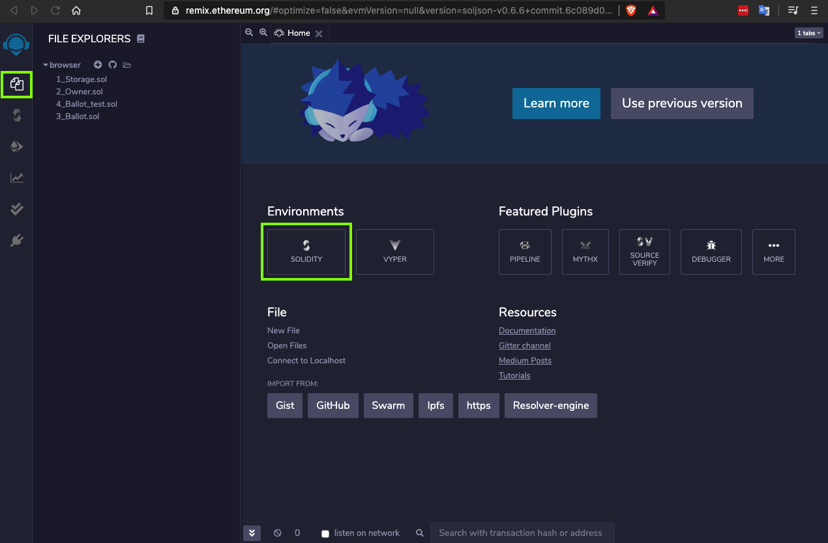This screenshot has height=543, width=828.
Task: Select the Solidity environment
Action: tap(306, 252)
